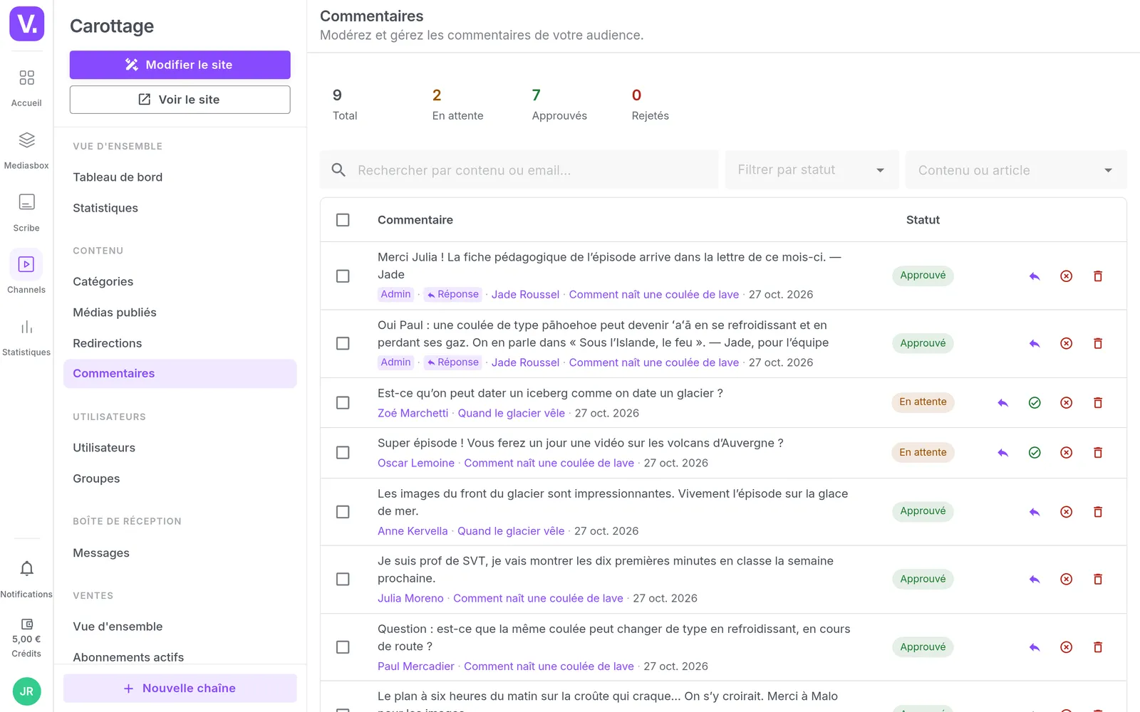Open Zoé Marchetti's 'Quand le glacier vêle' link

tap(512, 414)
